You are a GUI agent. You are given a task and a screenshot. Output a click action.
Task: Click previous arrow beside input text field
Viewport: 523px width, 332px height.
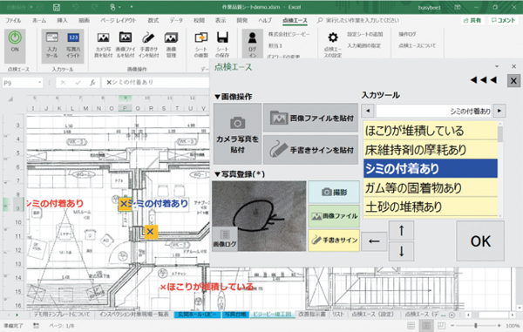tap(368, 111)
